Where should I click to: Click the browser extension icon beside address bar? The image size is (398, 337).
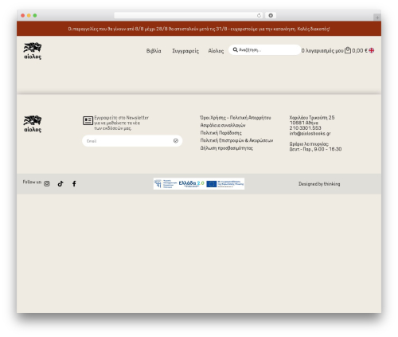271,15
